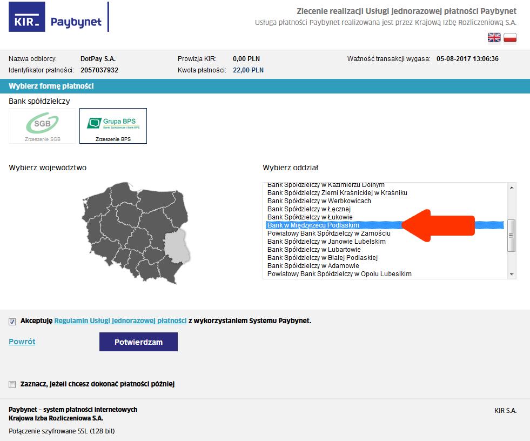Click the Powrót link

pyautogui.click(x=22, y=342)
